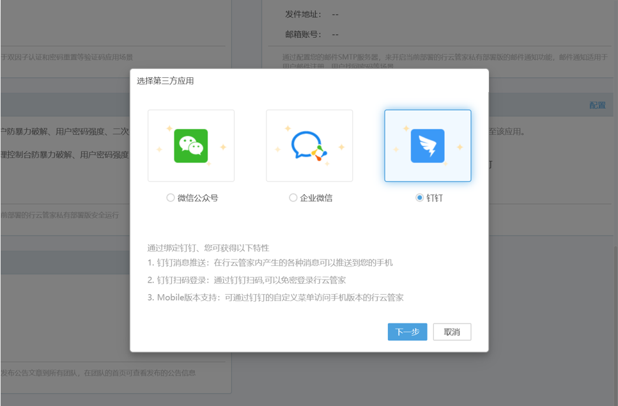Cancel the dialog with the 取消 button
The width and height of the screenshot is (618, 406).
pyautogui.click(x=452, y=332)
